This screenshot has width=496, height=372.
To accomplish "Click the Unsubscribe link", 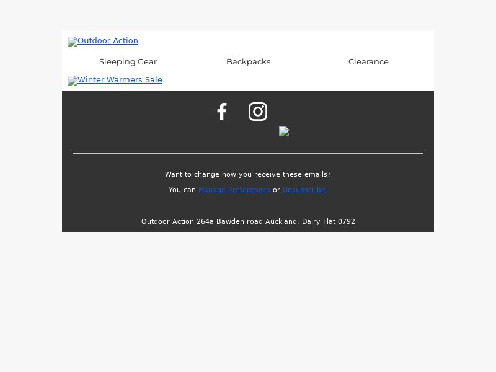I will click(x=304, y=190).
